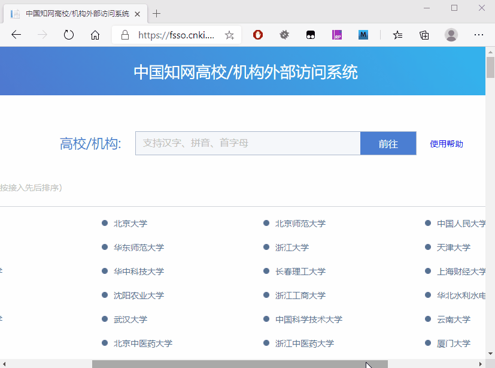Choose 浙江工商大学
Image resolution: width=495 pixels, height=368 pixels.
click(x=300, y=295)
